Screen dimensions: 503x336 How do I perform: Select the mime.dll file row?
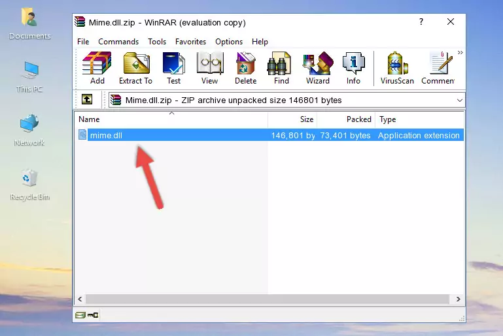pos(269,134)
